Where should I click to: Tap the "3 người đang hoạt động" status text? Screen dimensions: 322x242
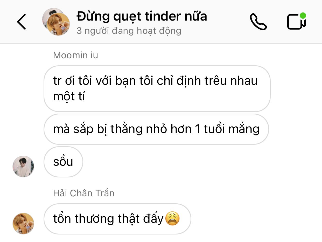tap(129, 31)
